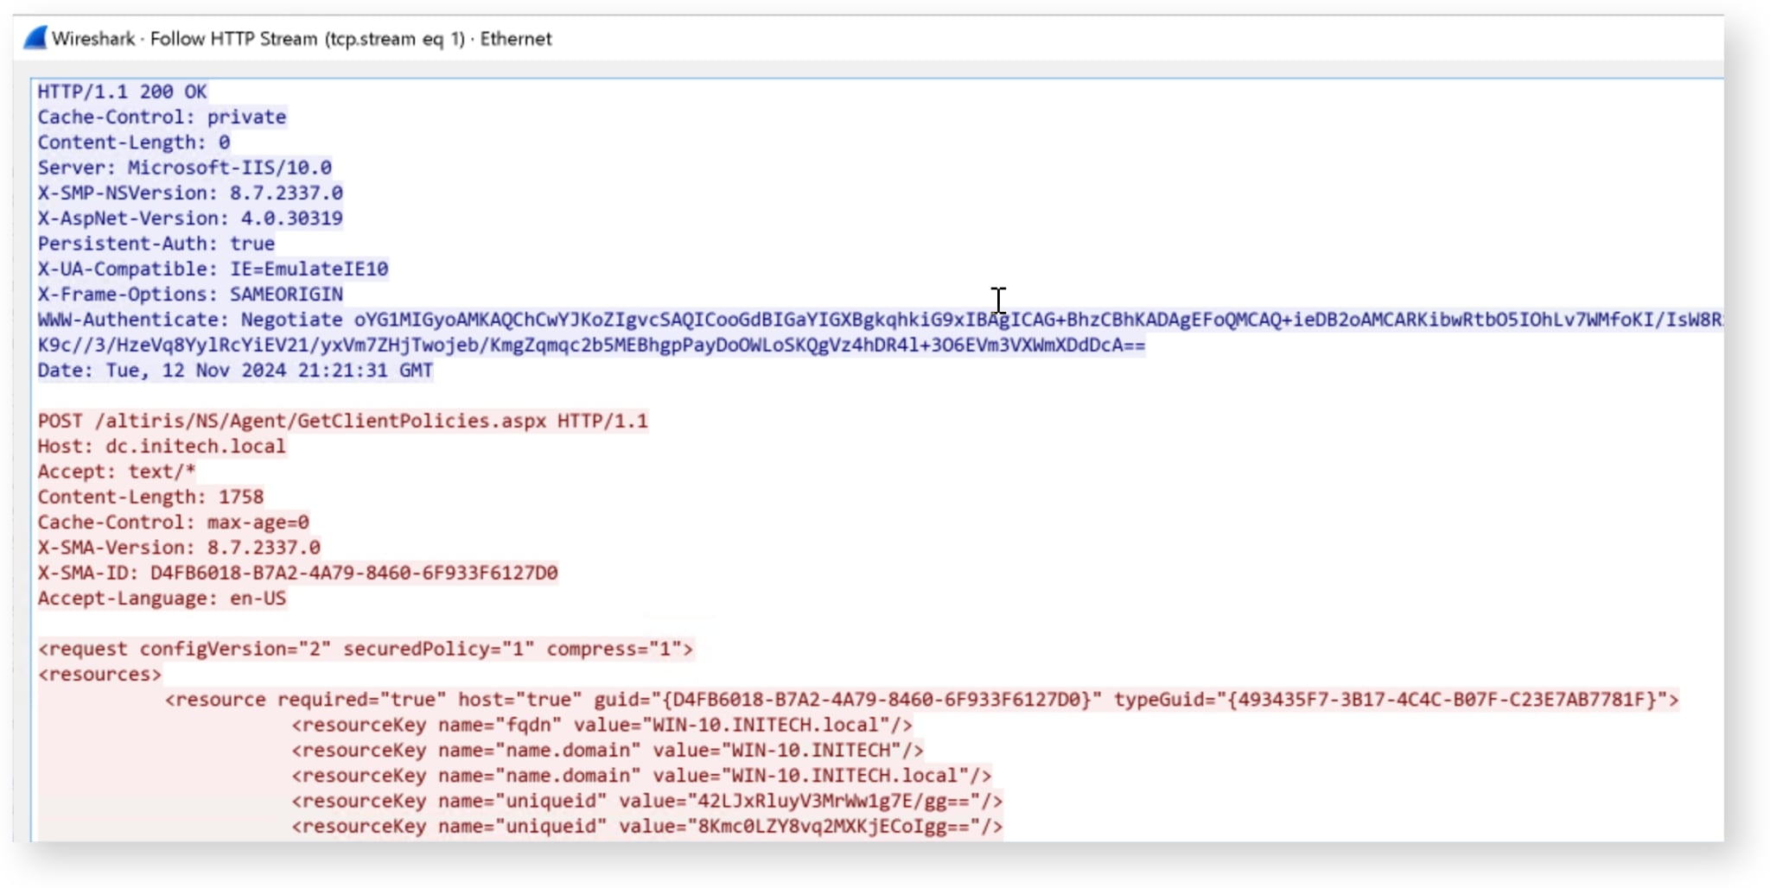
Task: Click the X-Frame-Options: SAMEORIGIN line
Action: (189, 294)
